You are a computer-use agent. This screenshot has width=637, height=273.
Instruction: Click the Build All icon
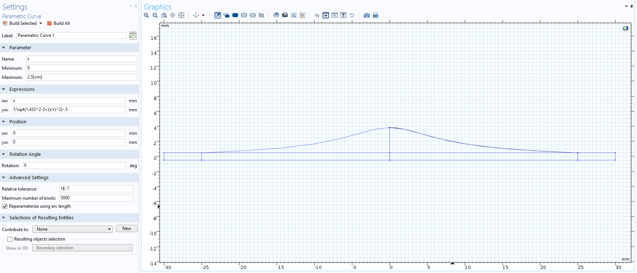click(58, 23)
